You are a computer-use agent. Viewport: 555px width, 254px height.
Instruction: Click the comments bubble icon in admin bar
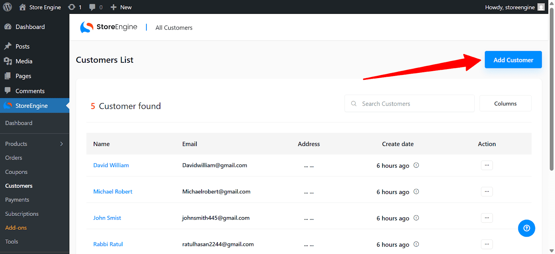92,7
